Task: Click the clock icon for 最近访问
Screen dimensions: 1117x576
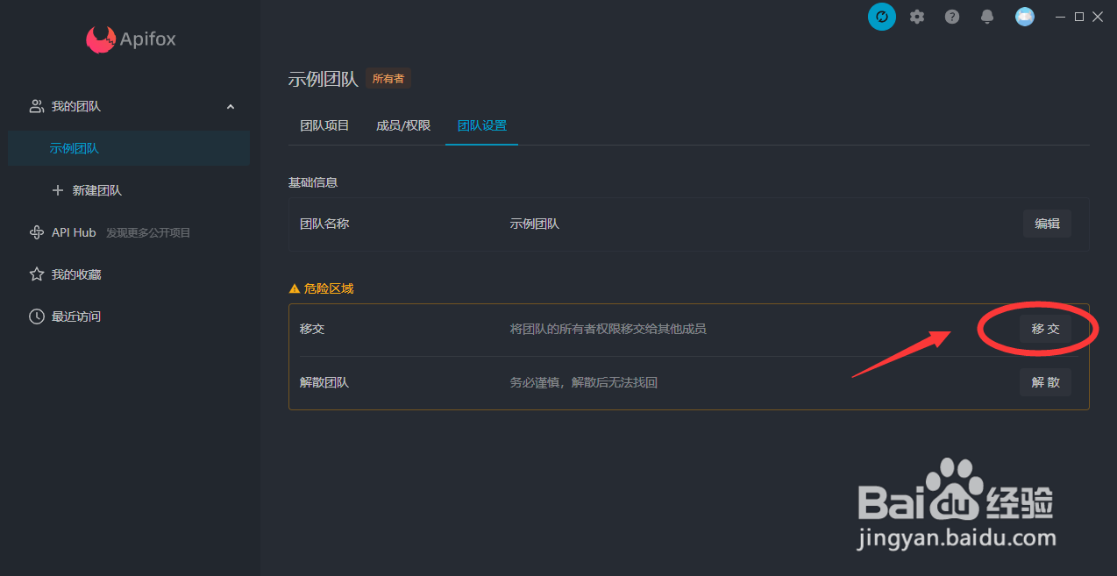Action: click(x=37, y=316)
